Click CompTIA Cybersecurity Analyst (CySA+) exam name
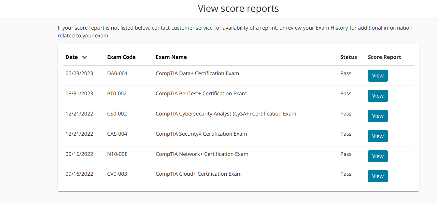The image size is (437, 204). pos(226,114)
